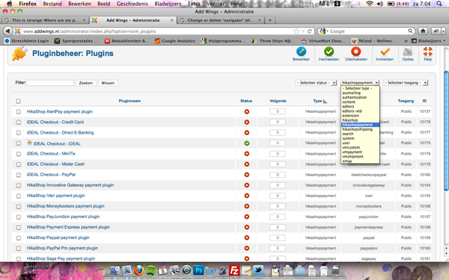
Task: Select editors-xtd in the type list
Action: (x=352, y=111)
